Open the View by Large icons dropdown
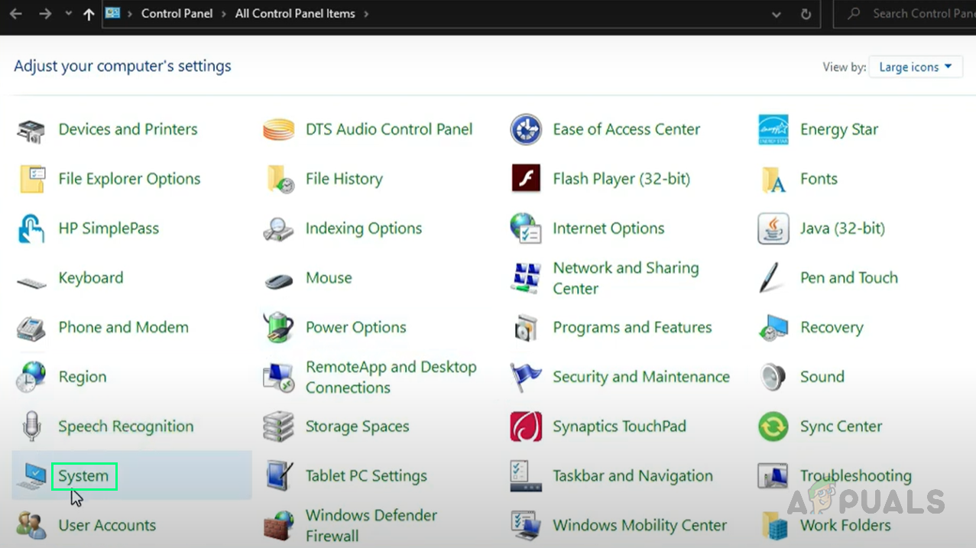 pos(916,67)
